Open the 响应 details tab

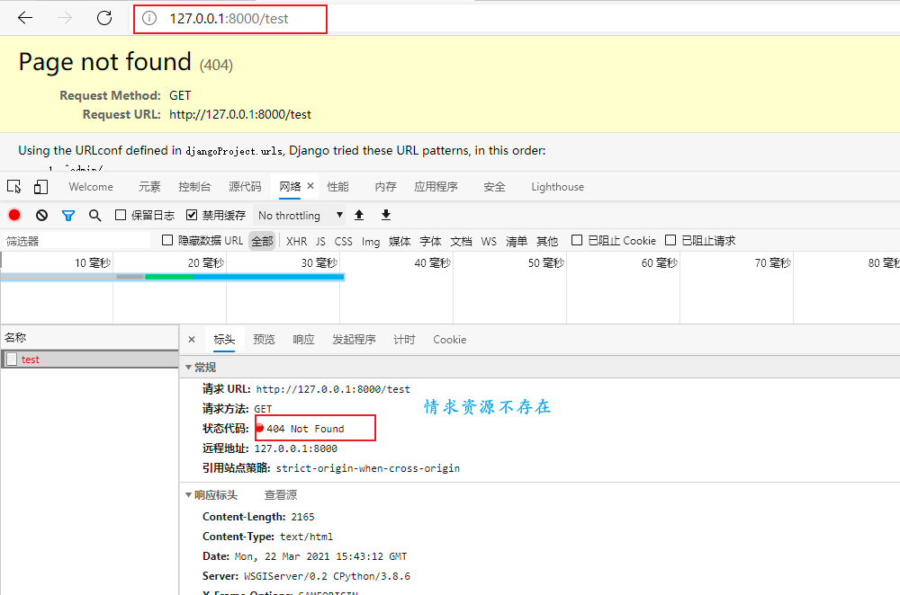click(303, 340)
